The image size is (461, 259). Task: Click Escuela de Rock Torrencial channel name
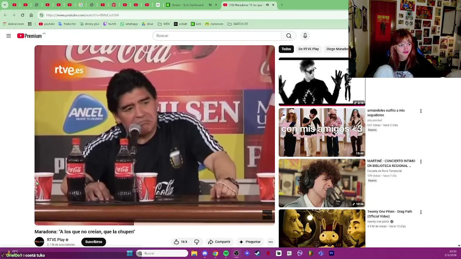[x=384, y=171]
